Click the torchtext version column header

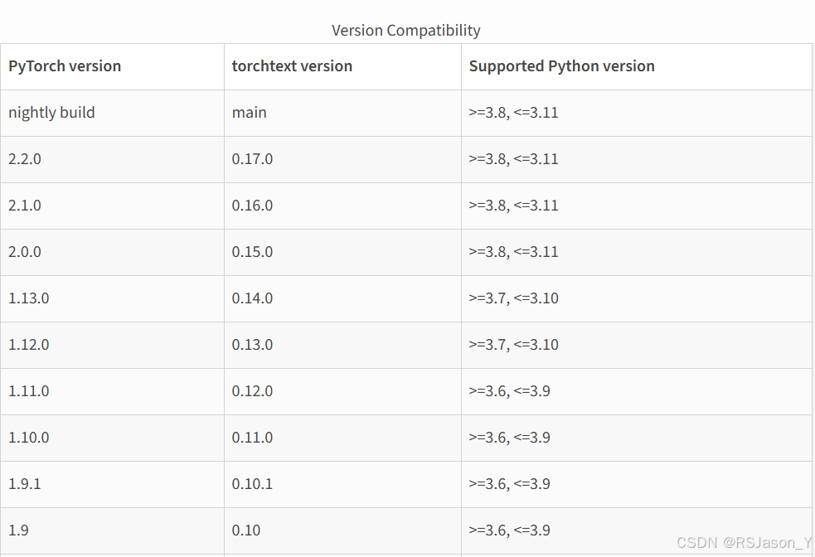[x=292, y=66]
